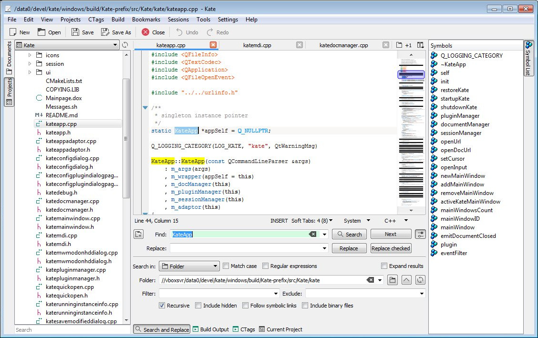Enable the Match case checkbox
Viewport: 538px width, 338px height.
[x=226, y=266]
